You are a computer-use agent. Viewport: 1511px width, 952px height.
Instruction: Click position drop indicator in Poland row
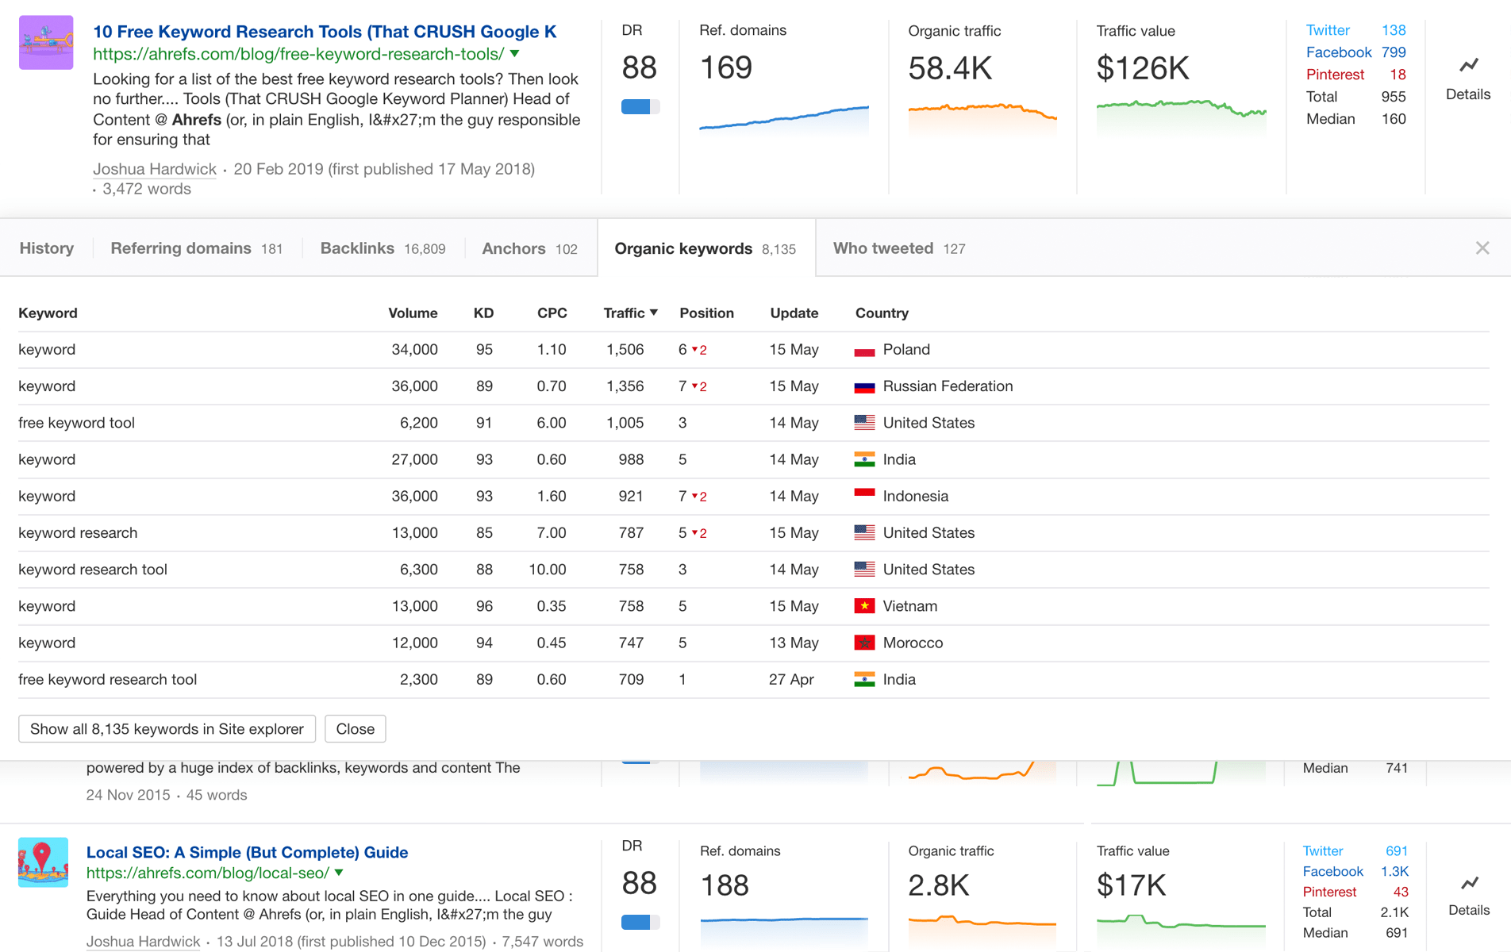click(x=699, y=350)
